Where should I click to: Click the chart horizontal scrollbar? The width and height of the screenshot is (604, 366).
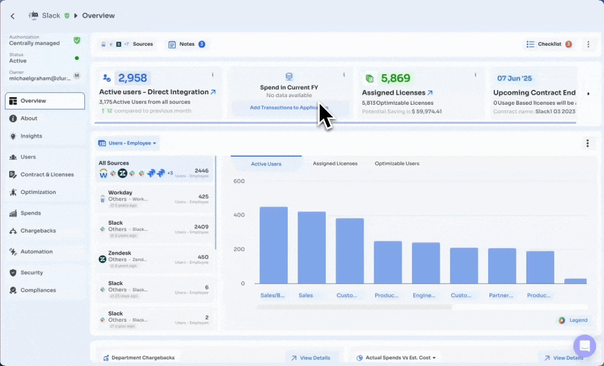pyautogui.click(x=354, y=307)
